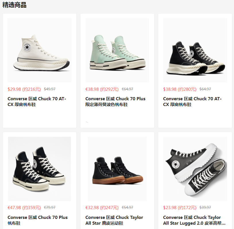Click the $38.98 (约280元) sale price
The width and height of the screenshot is (234, 229).
(180, 89)
